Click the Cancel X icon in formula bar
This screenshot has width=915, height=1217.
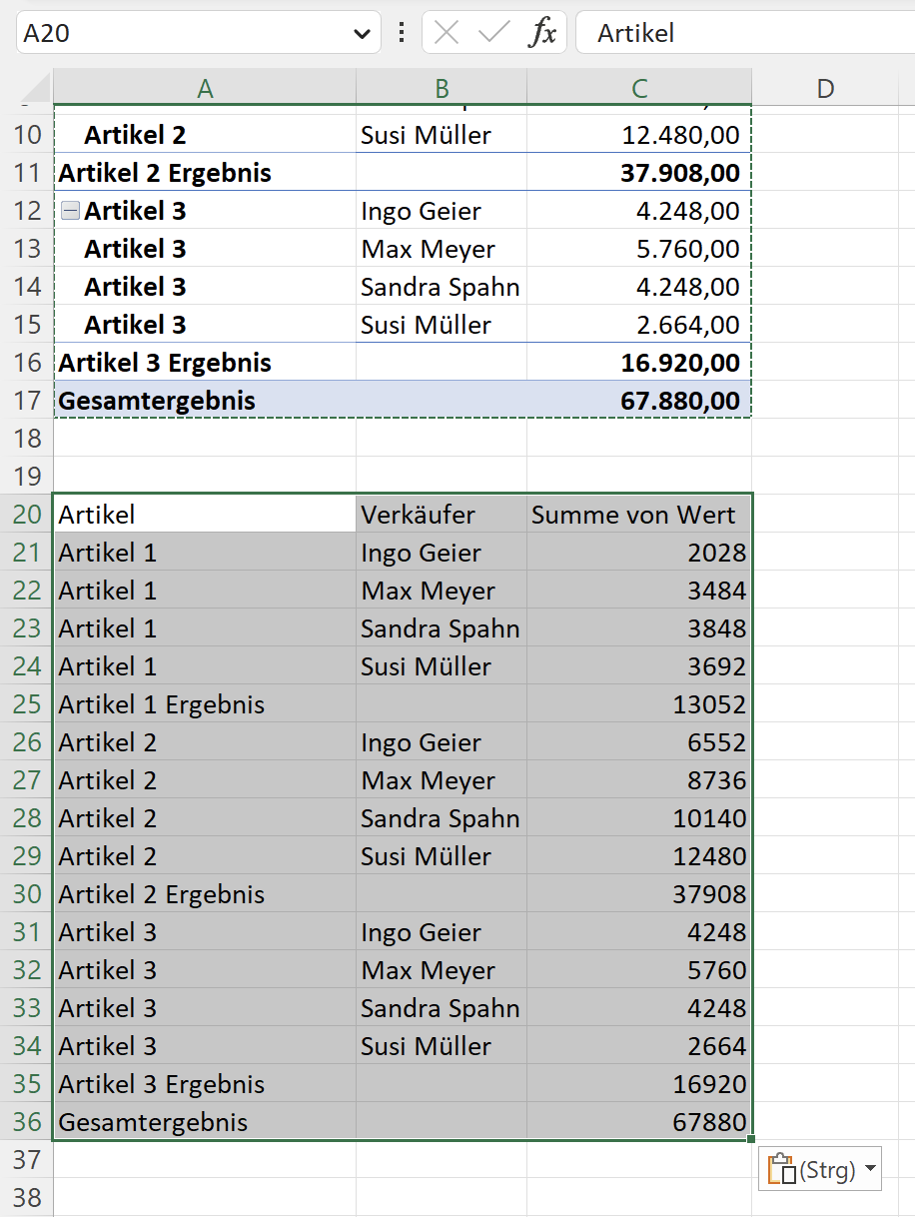pos(447,33)
